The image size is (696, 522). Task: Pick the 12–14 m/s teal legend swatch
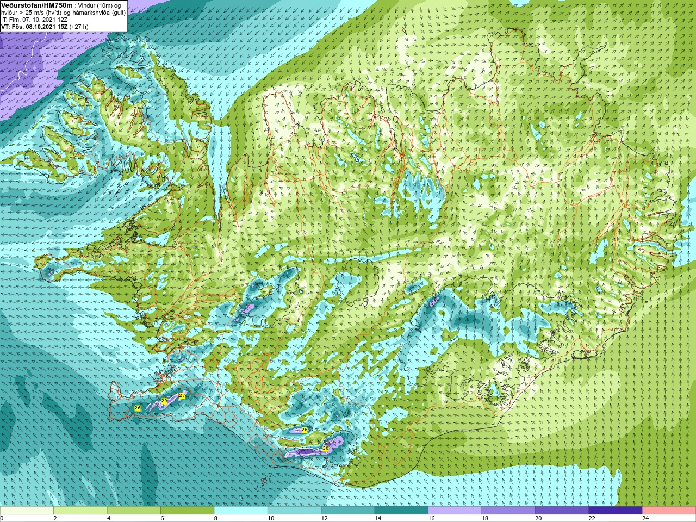click(348, 511)
